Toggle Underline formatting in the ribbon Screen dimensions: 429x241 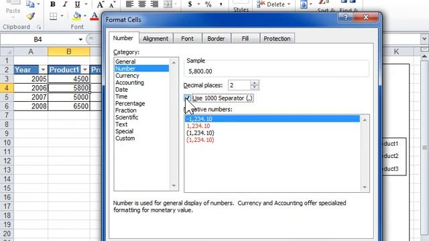[x=77, y=4]
